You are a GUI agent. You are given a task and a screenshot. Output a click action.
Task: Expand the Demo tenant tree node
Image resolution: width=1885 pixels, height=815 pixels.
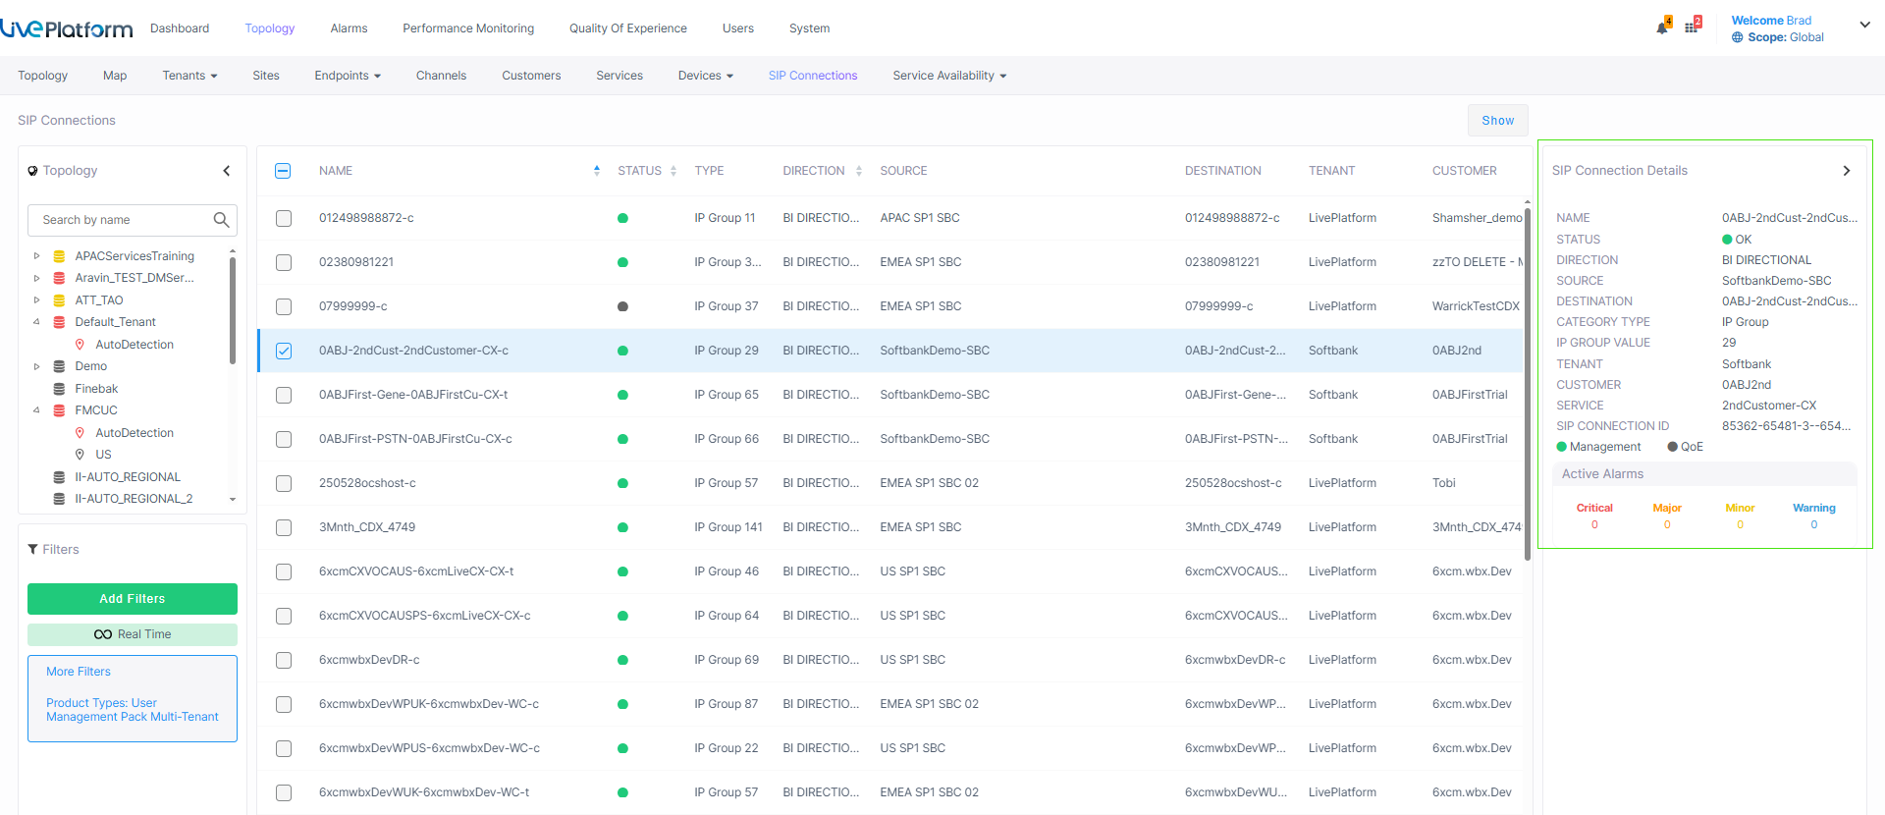(x=37, y=366)
